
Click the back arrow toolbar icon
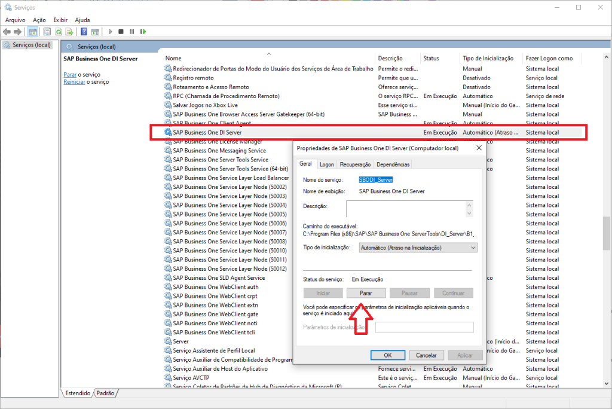pos(7,32)
